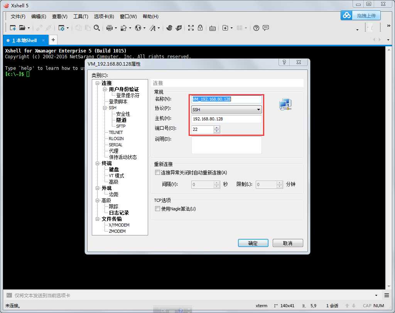Click the compose bar send icon

[9, 295]
